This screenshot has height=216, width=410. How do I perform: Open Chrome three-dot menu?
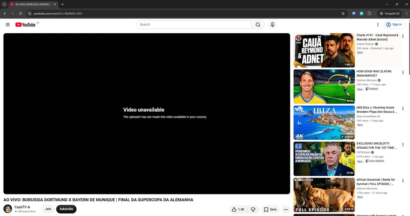(407, 13)
